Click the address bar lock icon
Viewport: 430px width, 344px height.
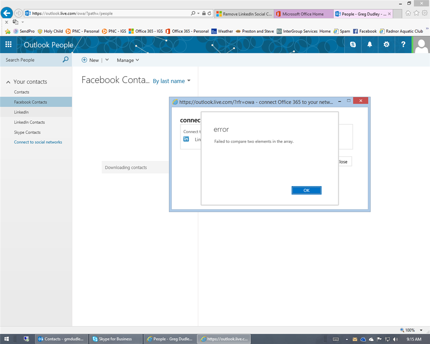[204, 13]
